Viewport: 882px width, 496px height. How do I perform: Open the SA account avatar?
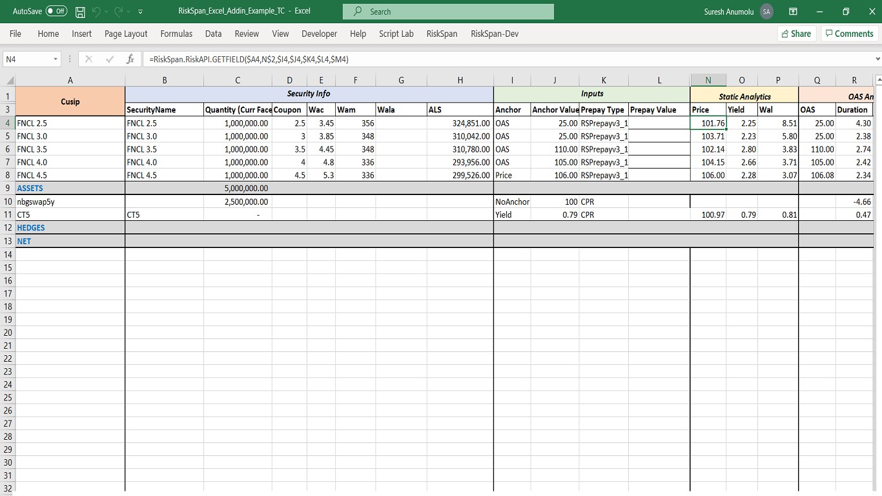tap(766, 12)
